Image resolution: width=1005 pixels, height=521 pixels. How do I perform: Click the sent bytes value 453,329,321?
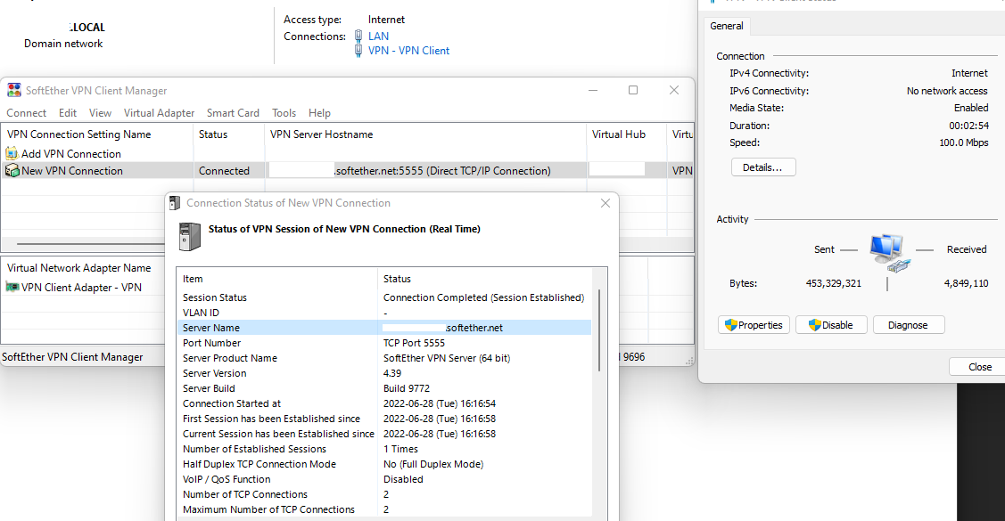click(833, 283)
